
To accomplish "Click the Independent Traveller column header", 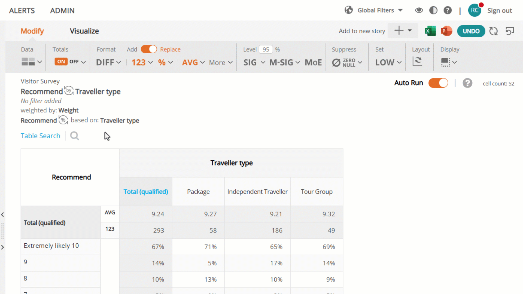I will pos(257,192).
